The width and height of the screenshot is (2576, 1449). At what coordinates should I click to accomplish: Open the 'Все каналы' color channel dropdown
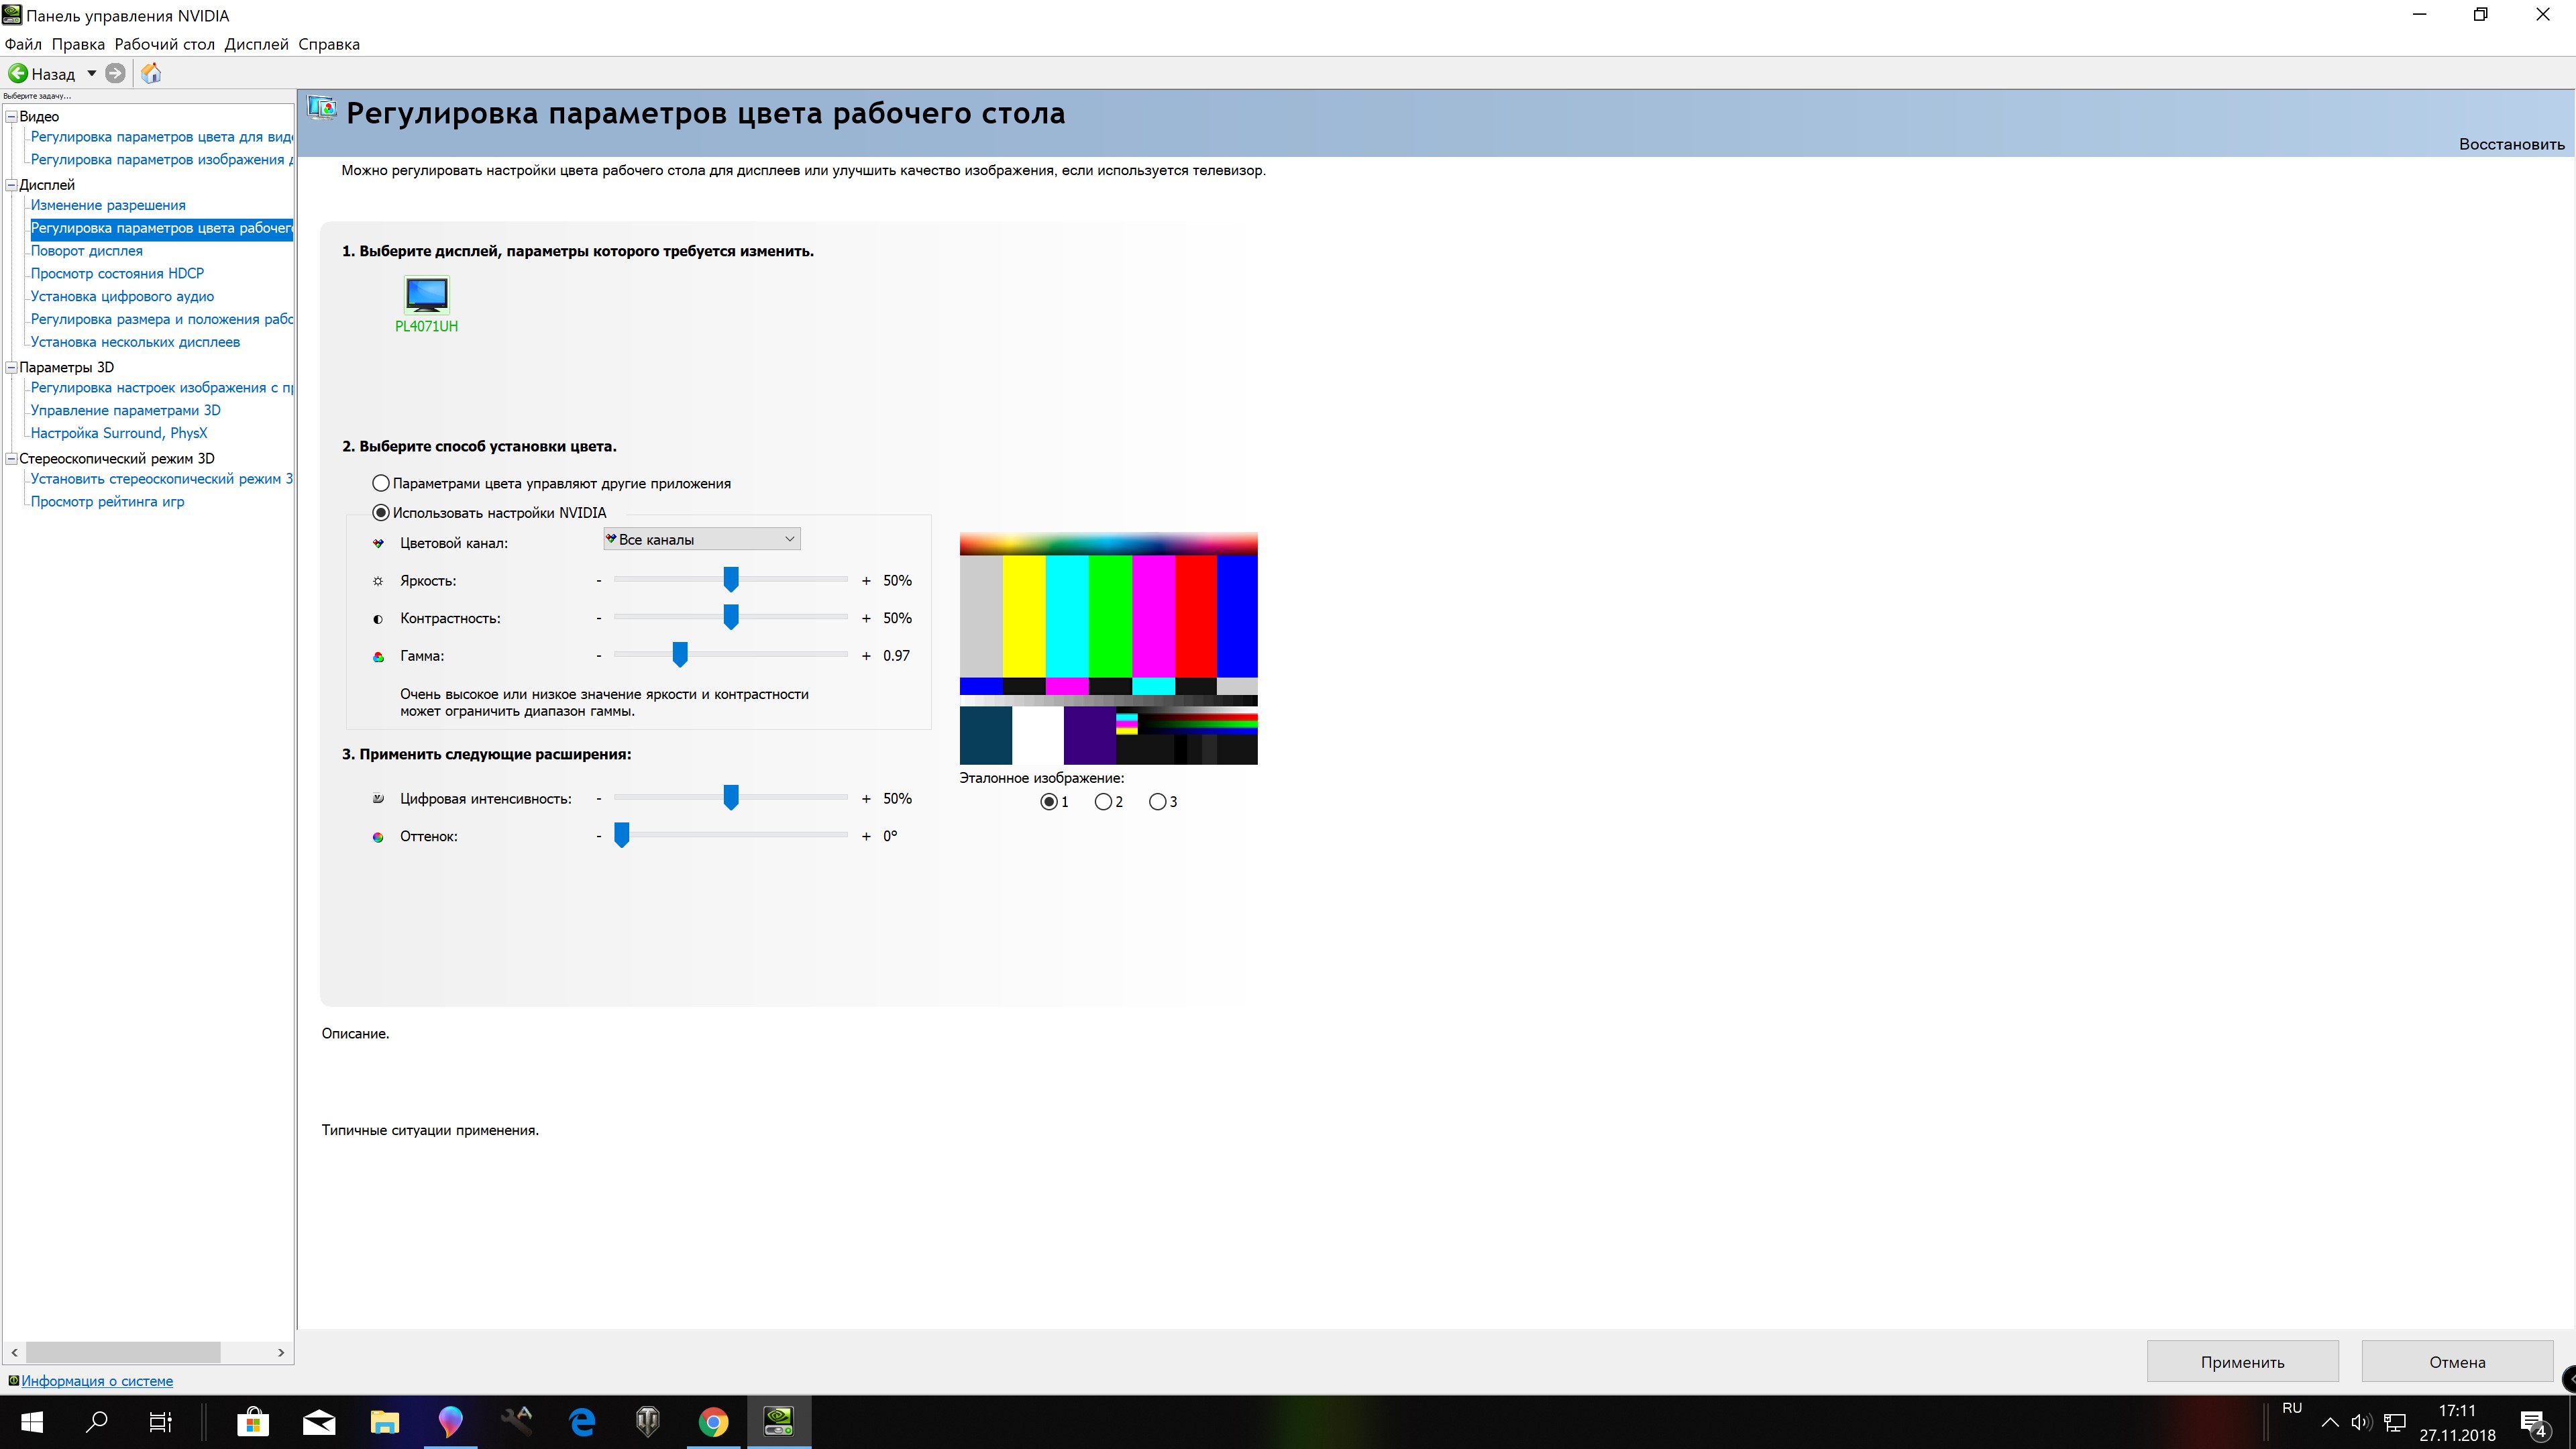tap(701, 539)
